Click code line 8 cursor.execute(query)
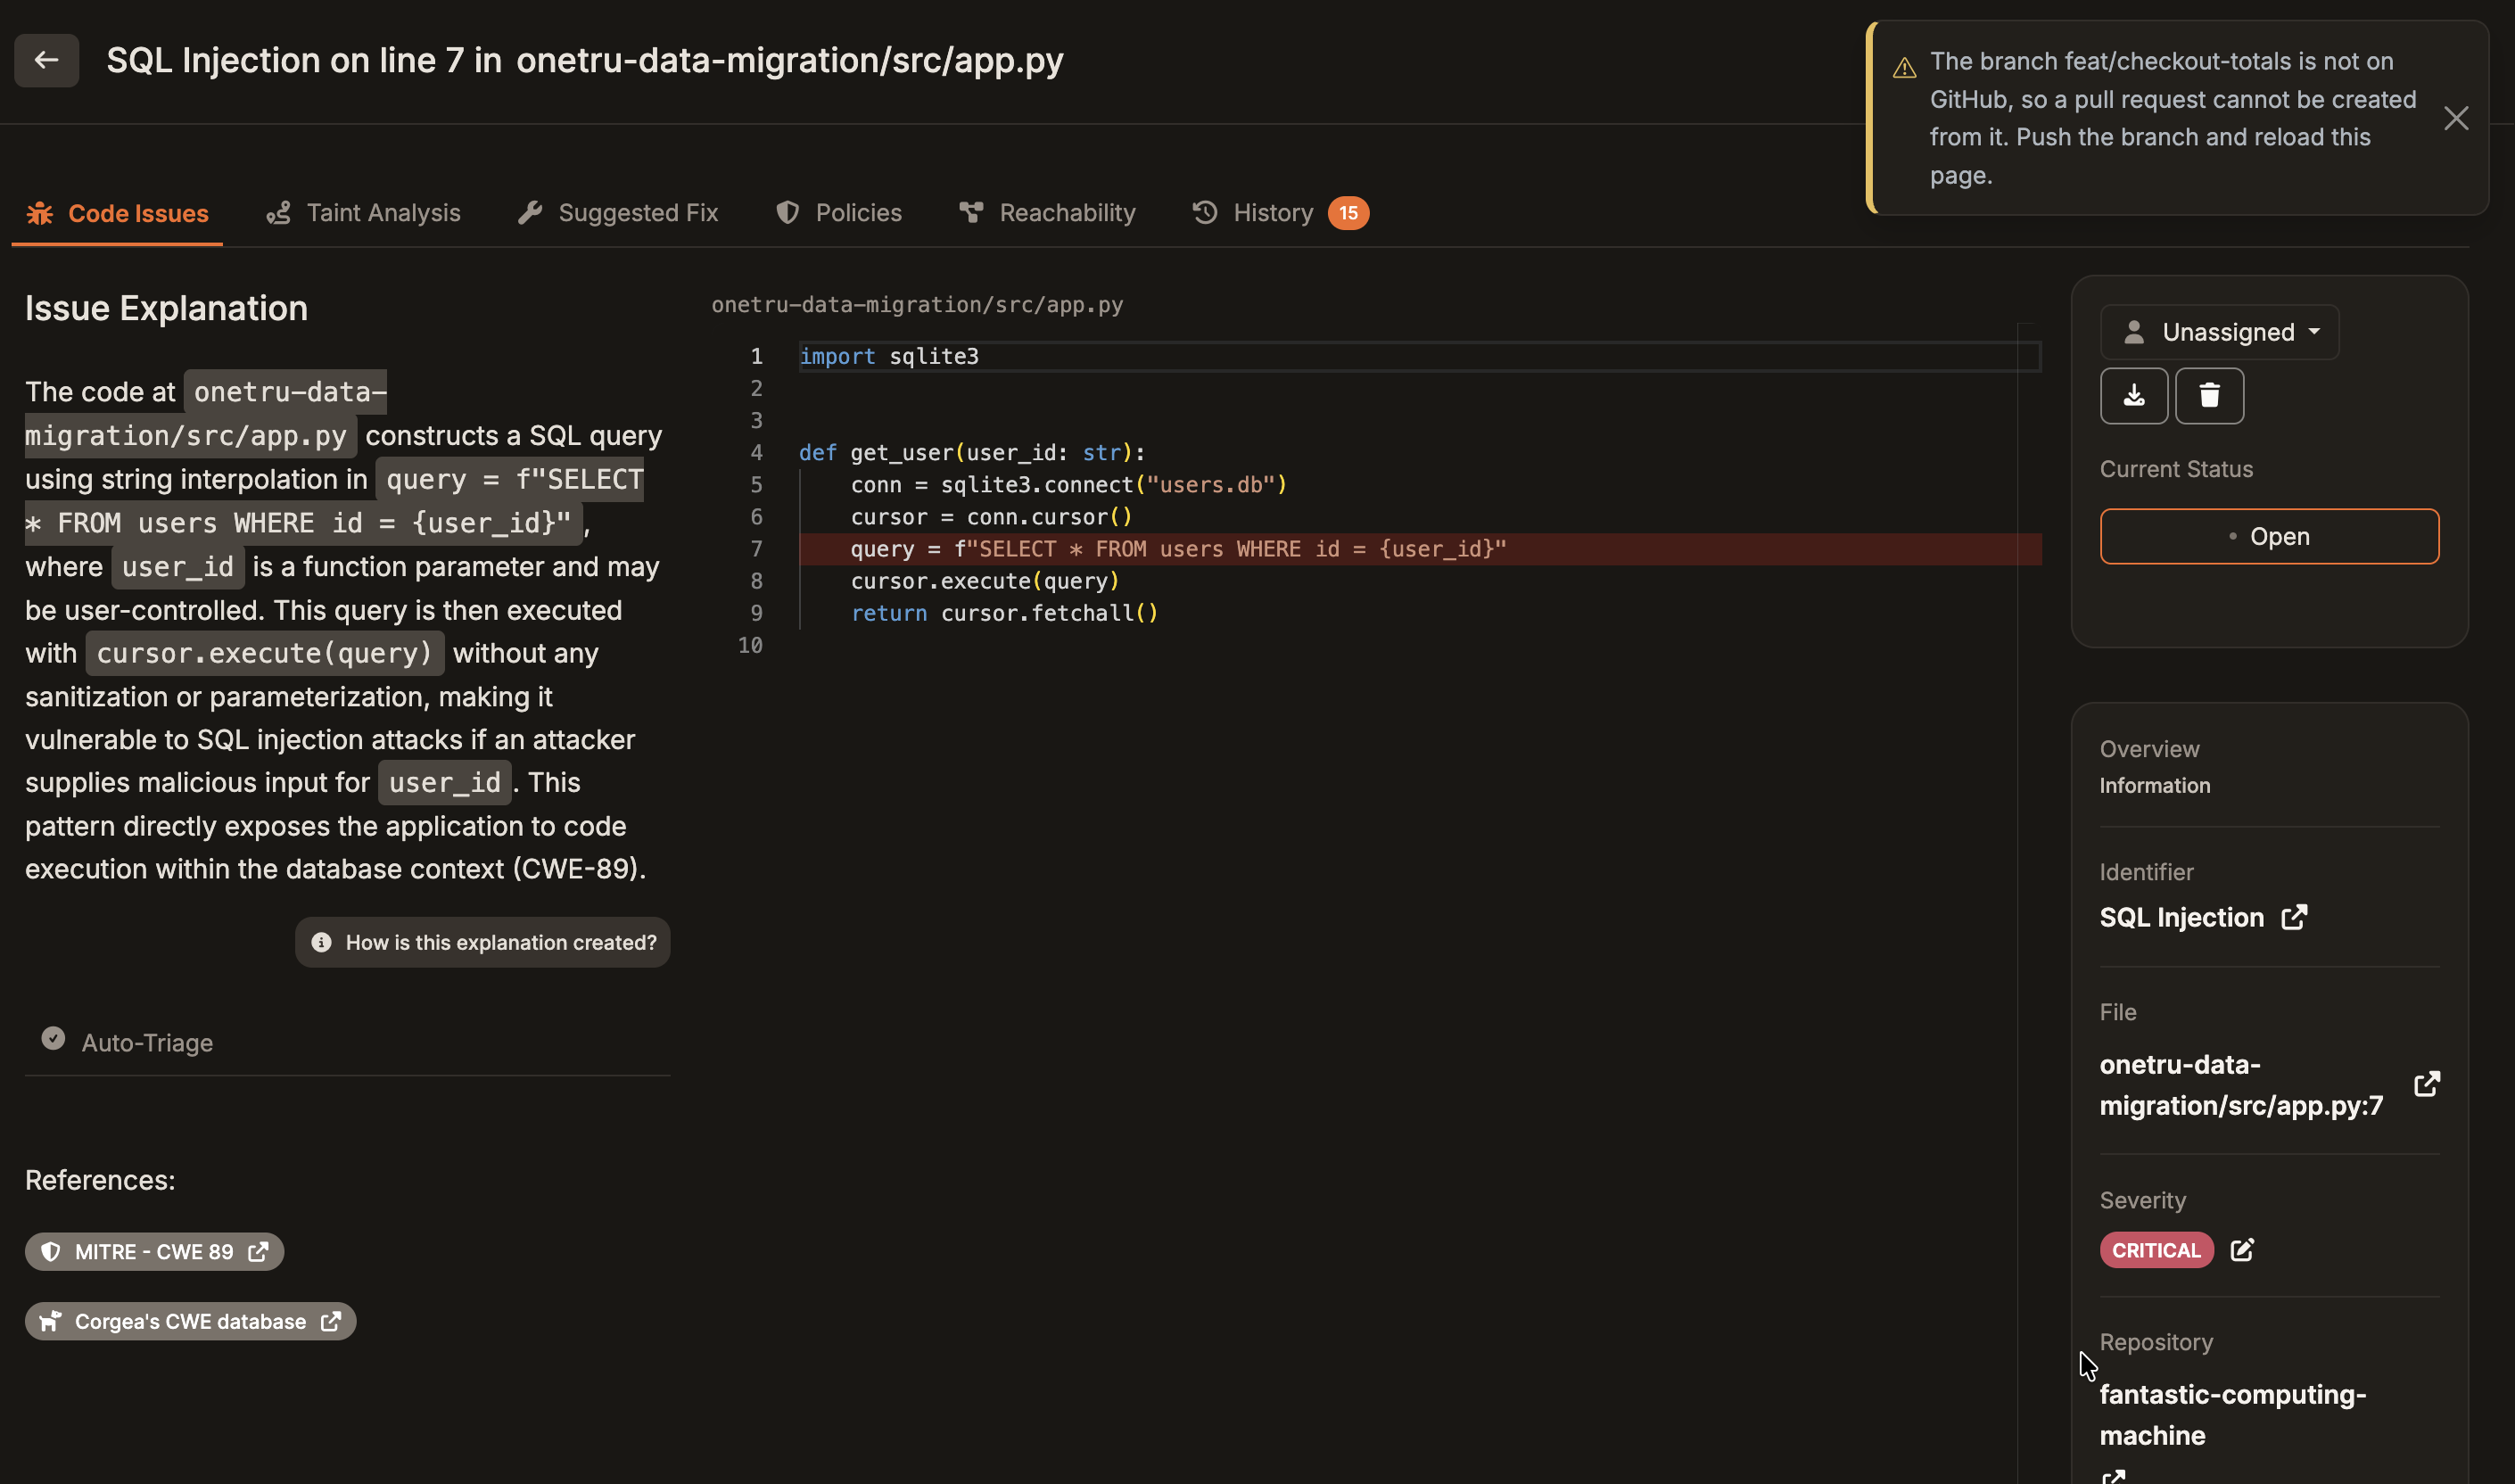2515x1484 pixels. tap(984, 581)
